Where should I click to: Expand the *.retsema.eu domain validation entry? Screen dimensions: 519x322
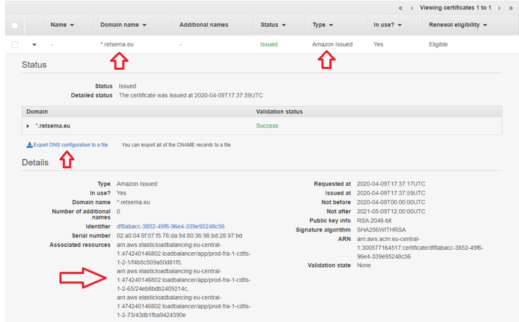point(28,126)
